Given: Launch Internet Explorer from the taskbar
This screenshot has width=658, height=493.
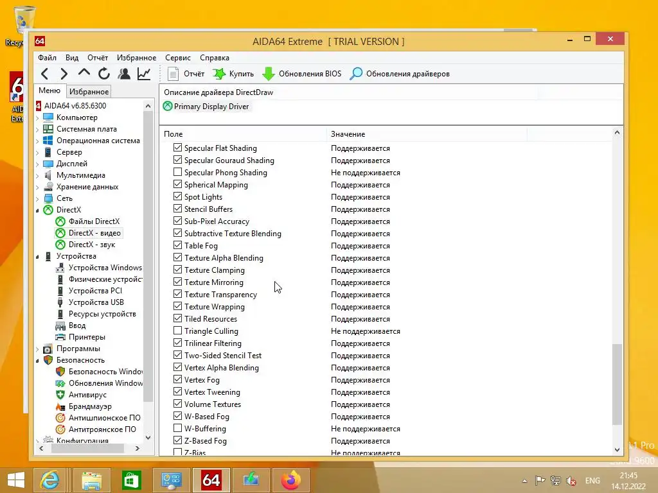Looking at the screenshot, I should coord(51,480).
